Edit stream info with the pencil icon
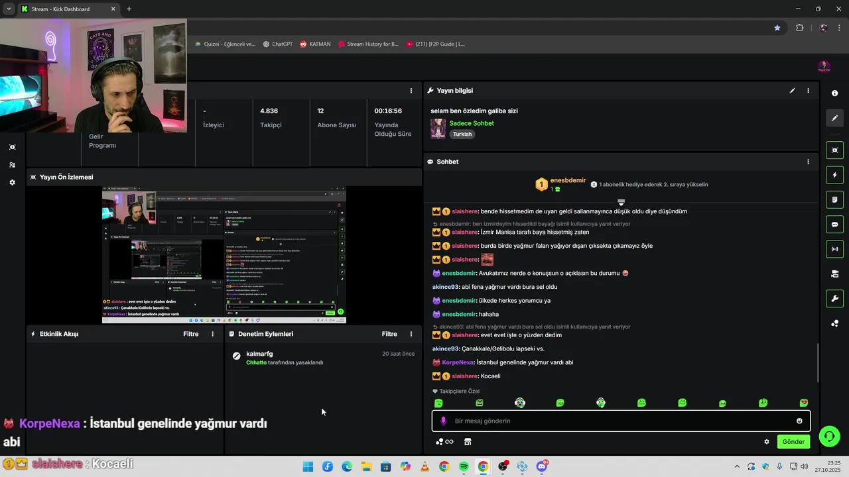The width and height of the screenshot is (849, 477). click(x=792, y=91)
